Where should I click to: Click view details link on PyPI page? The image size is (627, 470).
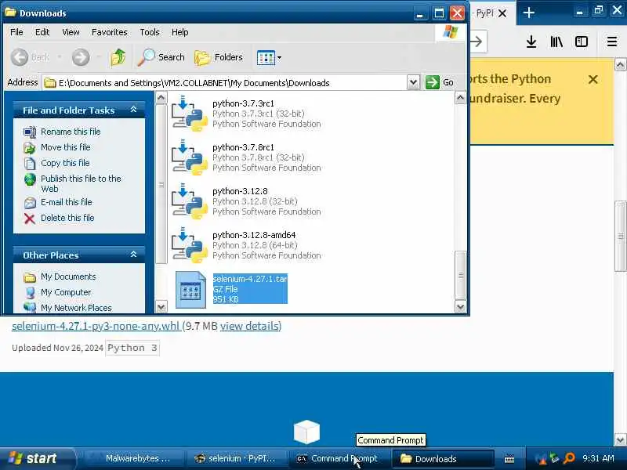click(249, 326)
